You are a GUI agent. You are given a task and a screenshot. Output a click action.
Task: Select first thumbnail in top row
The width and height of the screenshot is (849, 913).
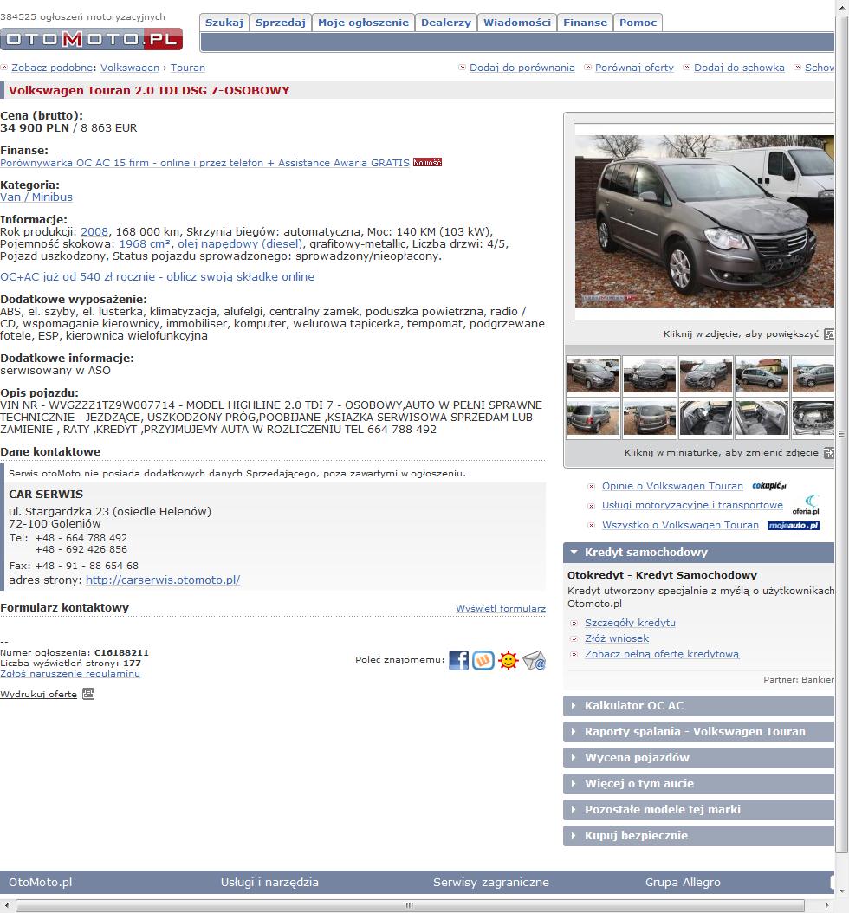point(593,375)
